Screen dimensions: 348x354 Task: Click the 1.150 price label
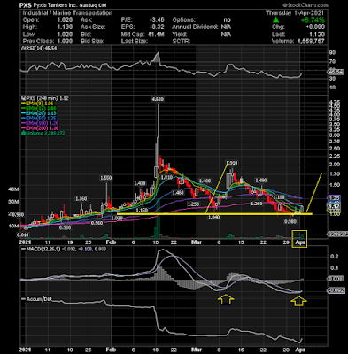[142, 210]
